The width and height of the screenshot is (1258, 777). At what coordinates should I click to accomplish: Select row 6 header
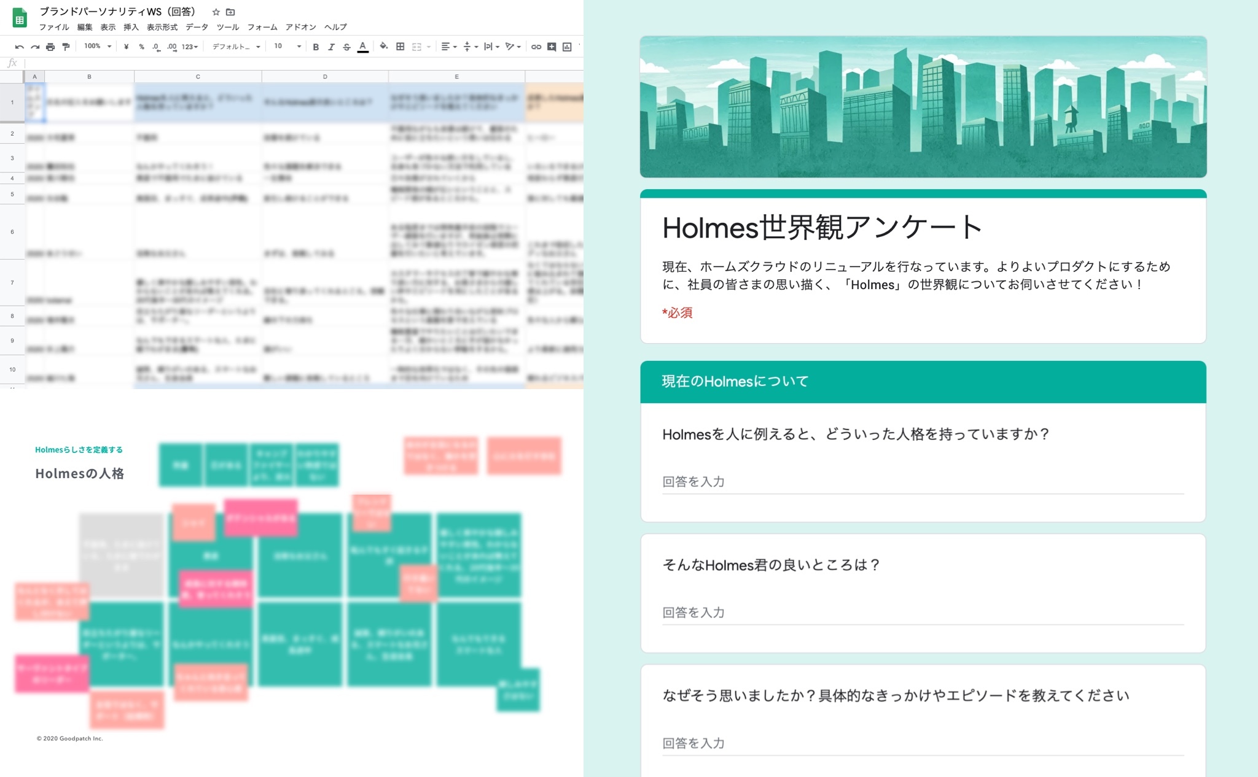pos(12,232)
